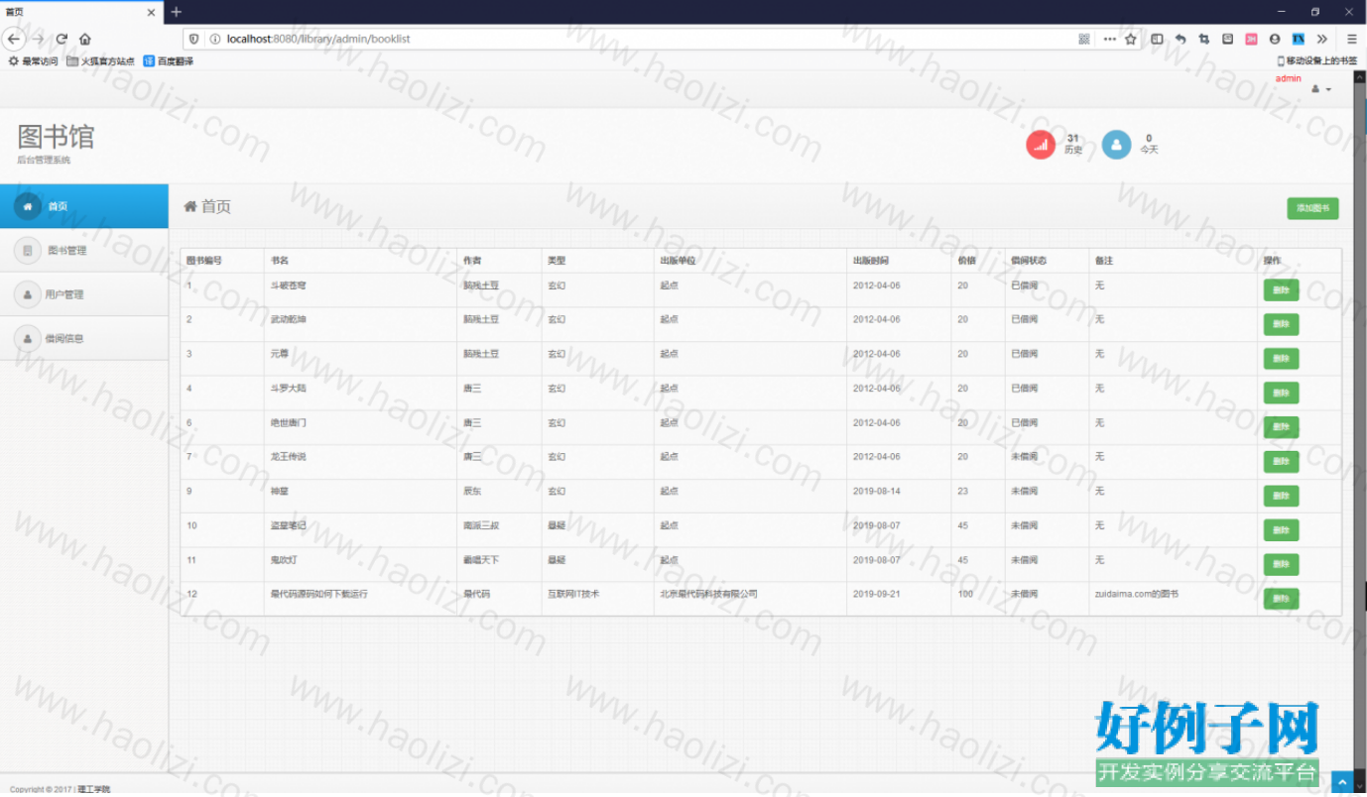This screenshot has width=1367, height=797.
Task: Click the 添加图书 button
Action: click(1312, 208)
